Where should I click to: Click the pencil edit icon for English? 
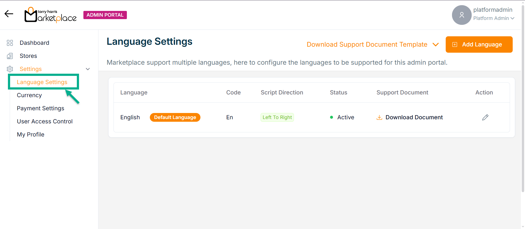pos(485,117)
